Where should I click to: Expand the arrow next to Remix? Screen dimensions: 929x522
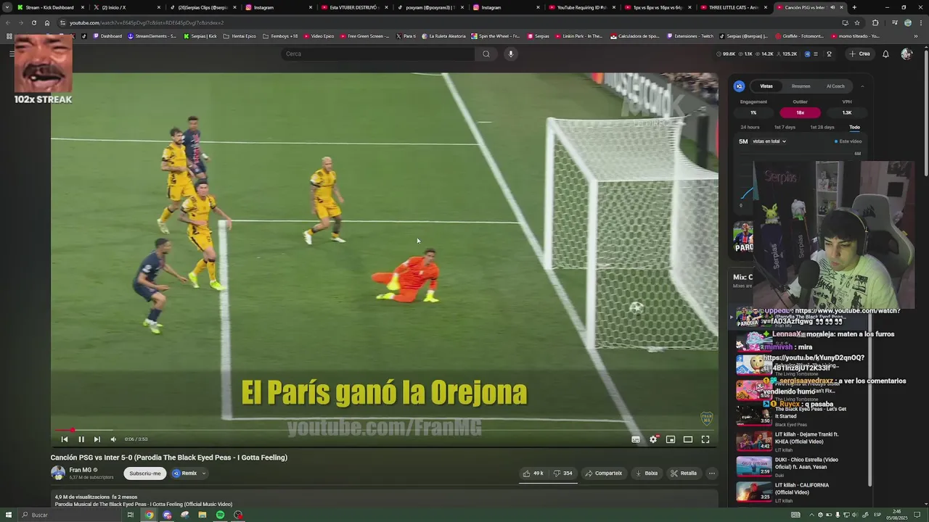(204, 473)
